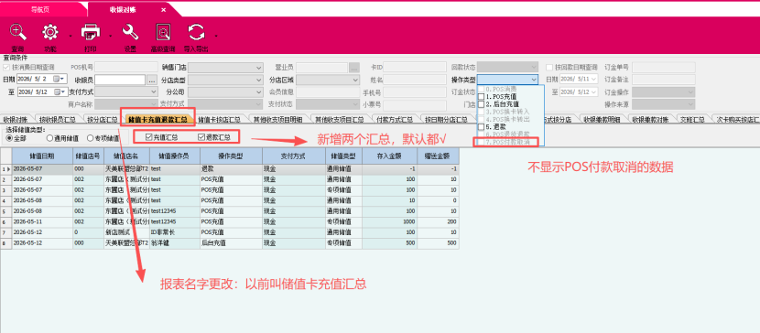Switch to the 储值卡按店汇总 tab

[x=219, y=119]
